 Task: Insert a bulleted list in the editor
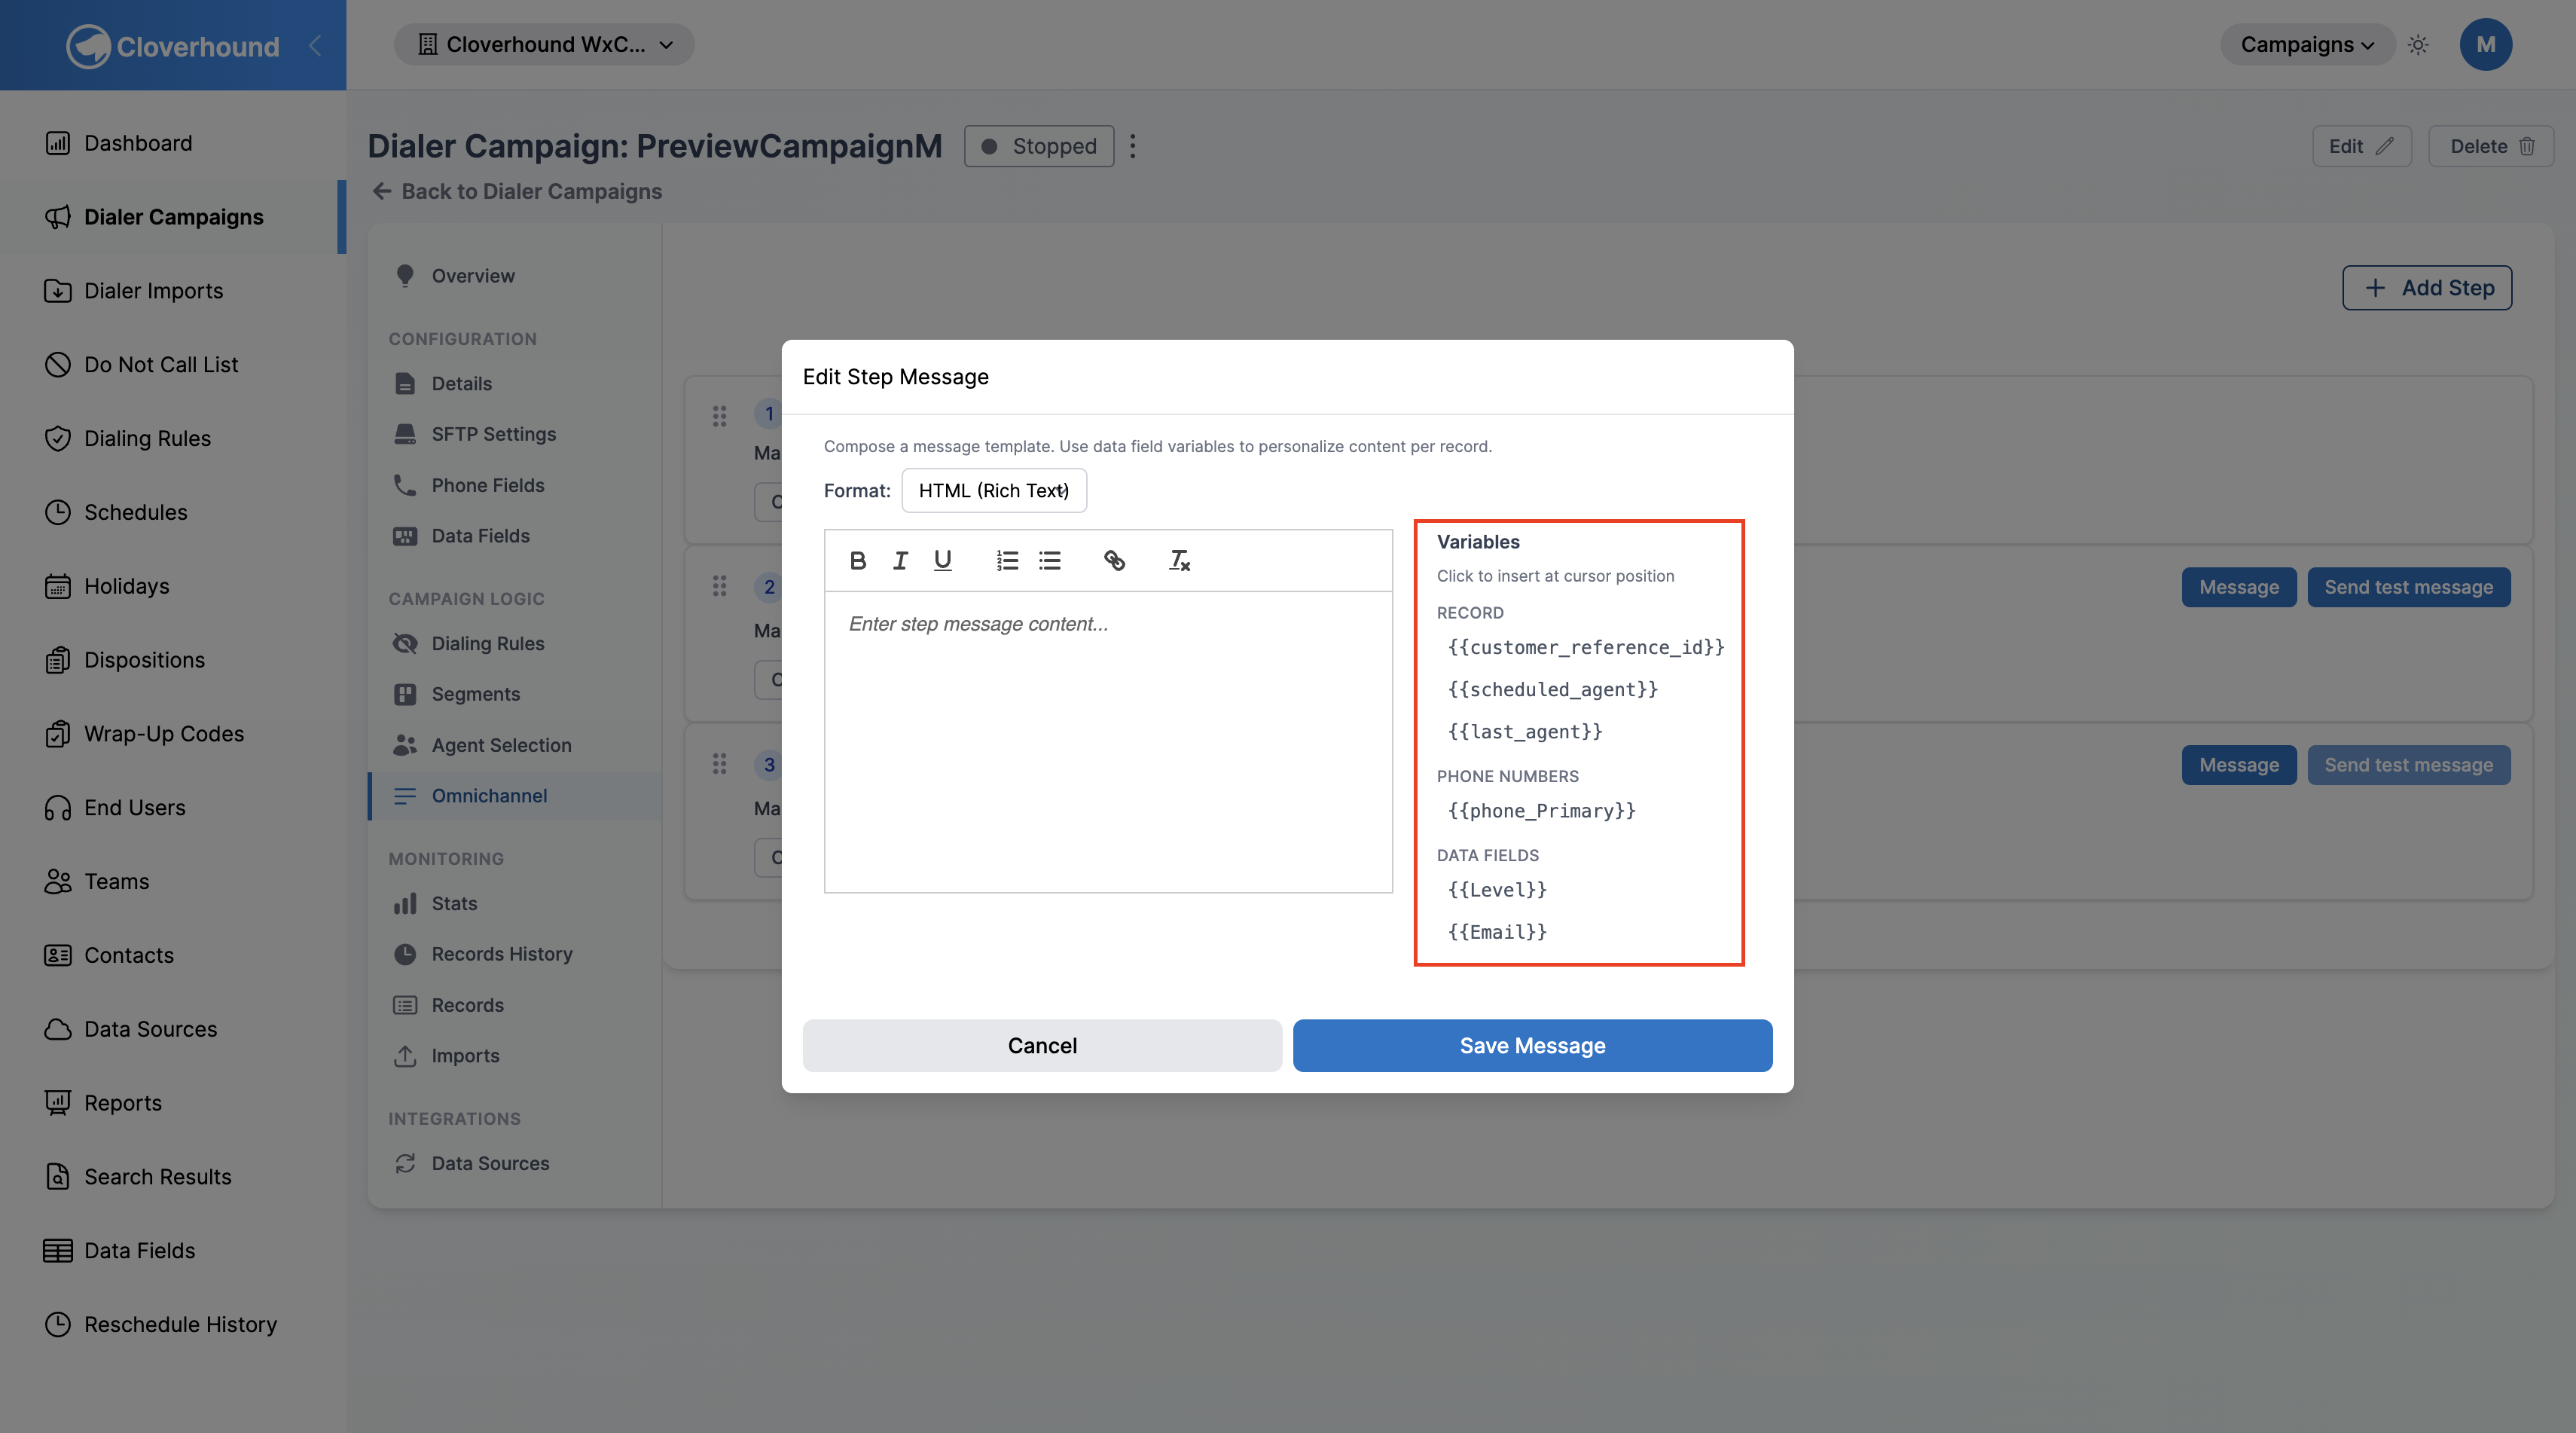tap(1049, 561)
